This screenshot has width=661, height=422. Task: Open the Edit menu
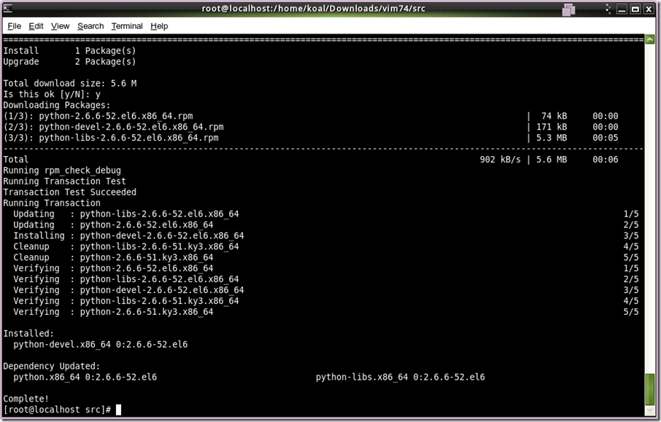tap(36, 26)
